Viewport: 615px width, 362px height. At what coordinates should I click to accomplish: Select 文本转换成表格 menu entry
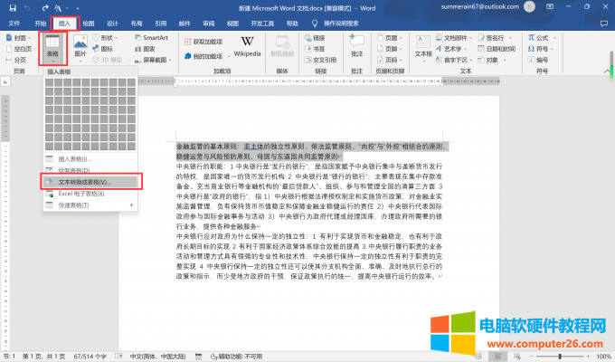89,182
